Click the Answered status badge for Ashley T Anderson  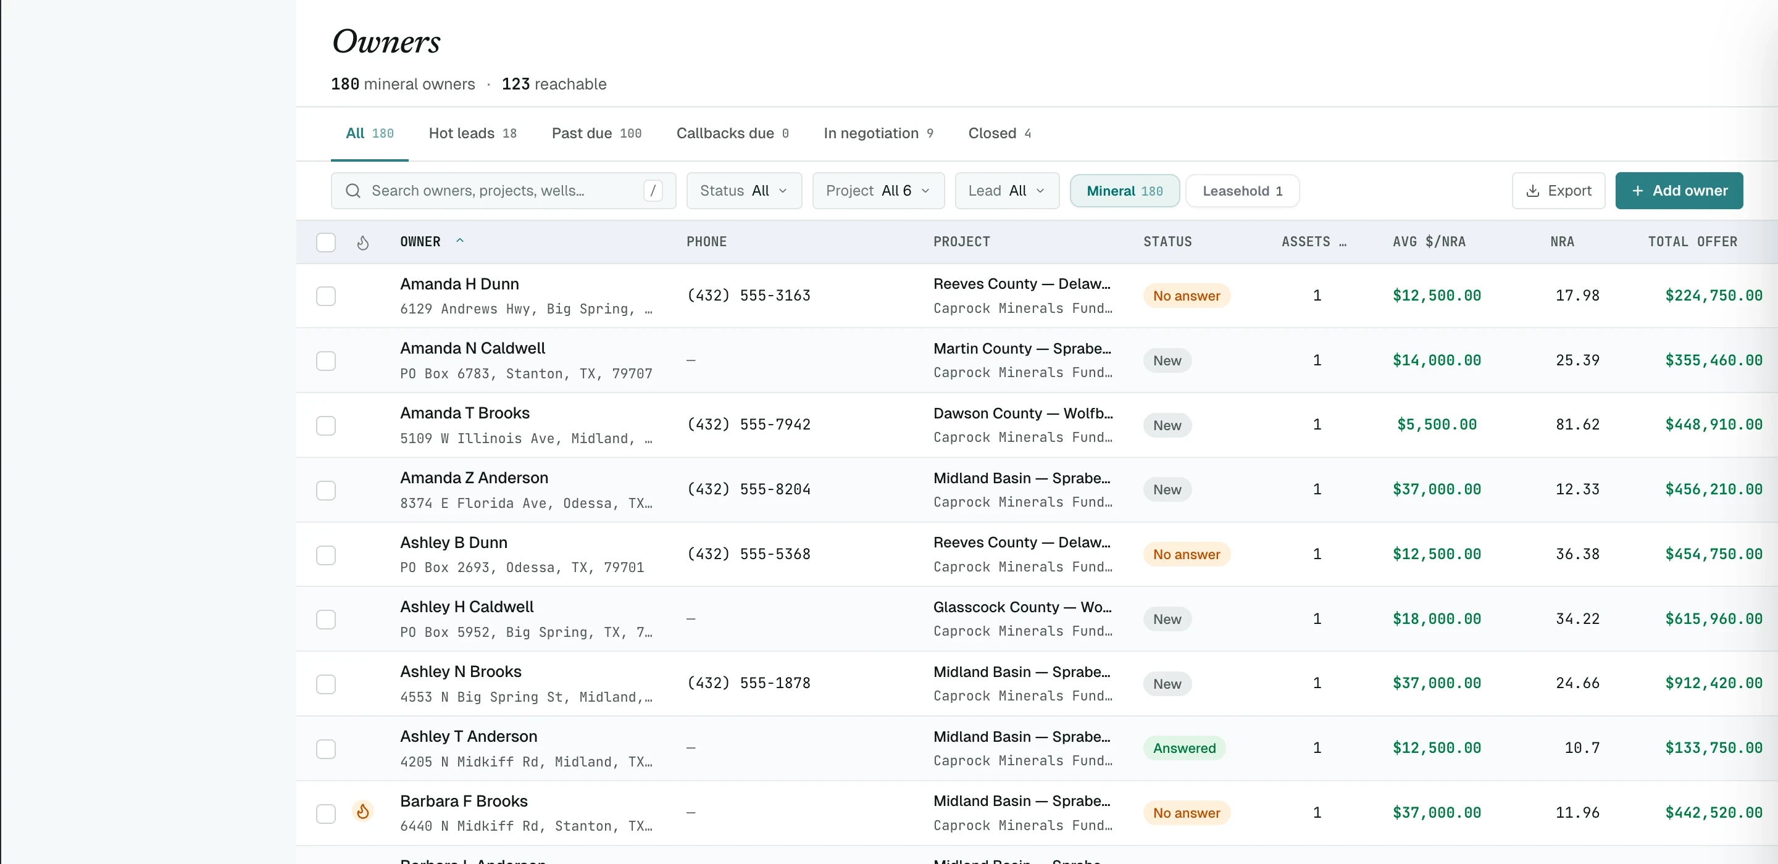pyautogui.click(x=1185, y=748)
